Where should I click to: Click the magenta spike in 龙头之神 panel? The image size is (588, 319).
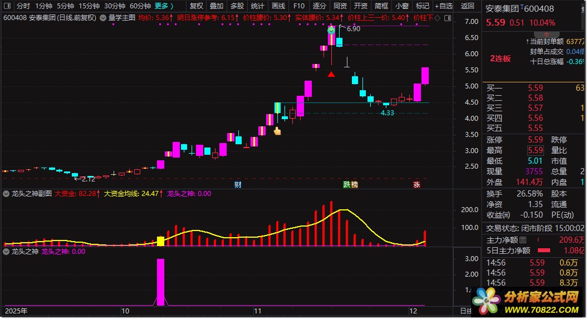coord(160,282)
